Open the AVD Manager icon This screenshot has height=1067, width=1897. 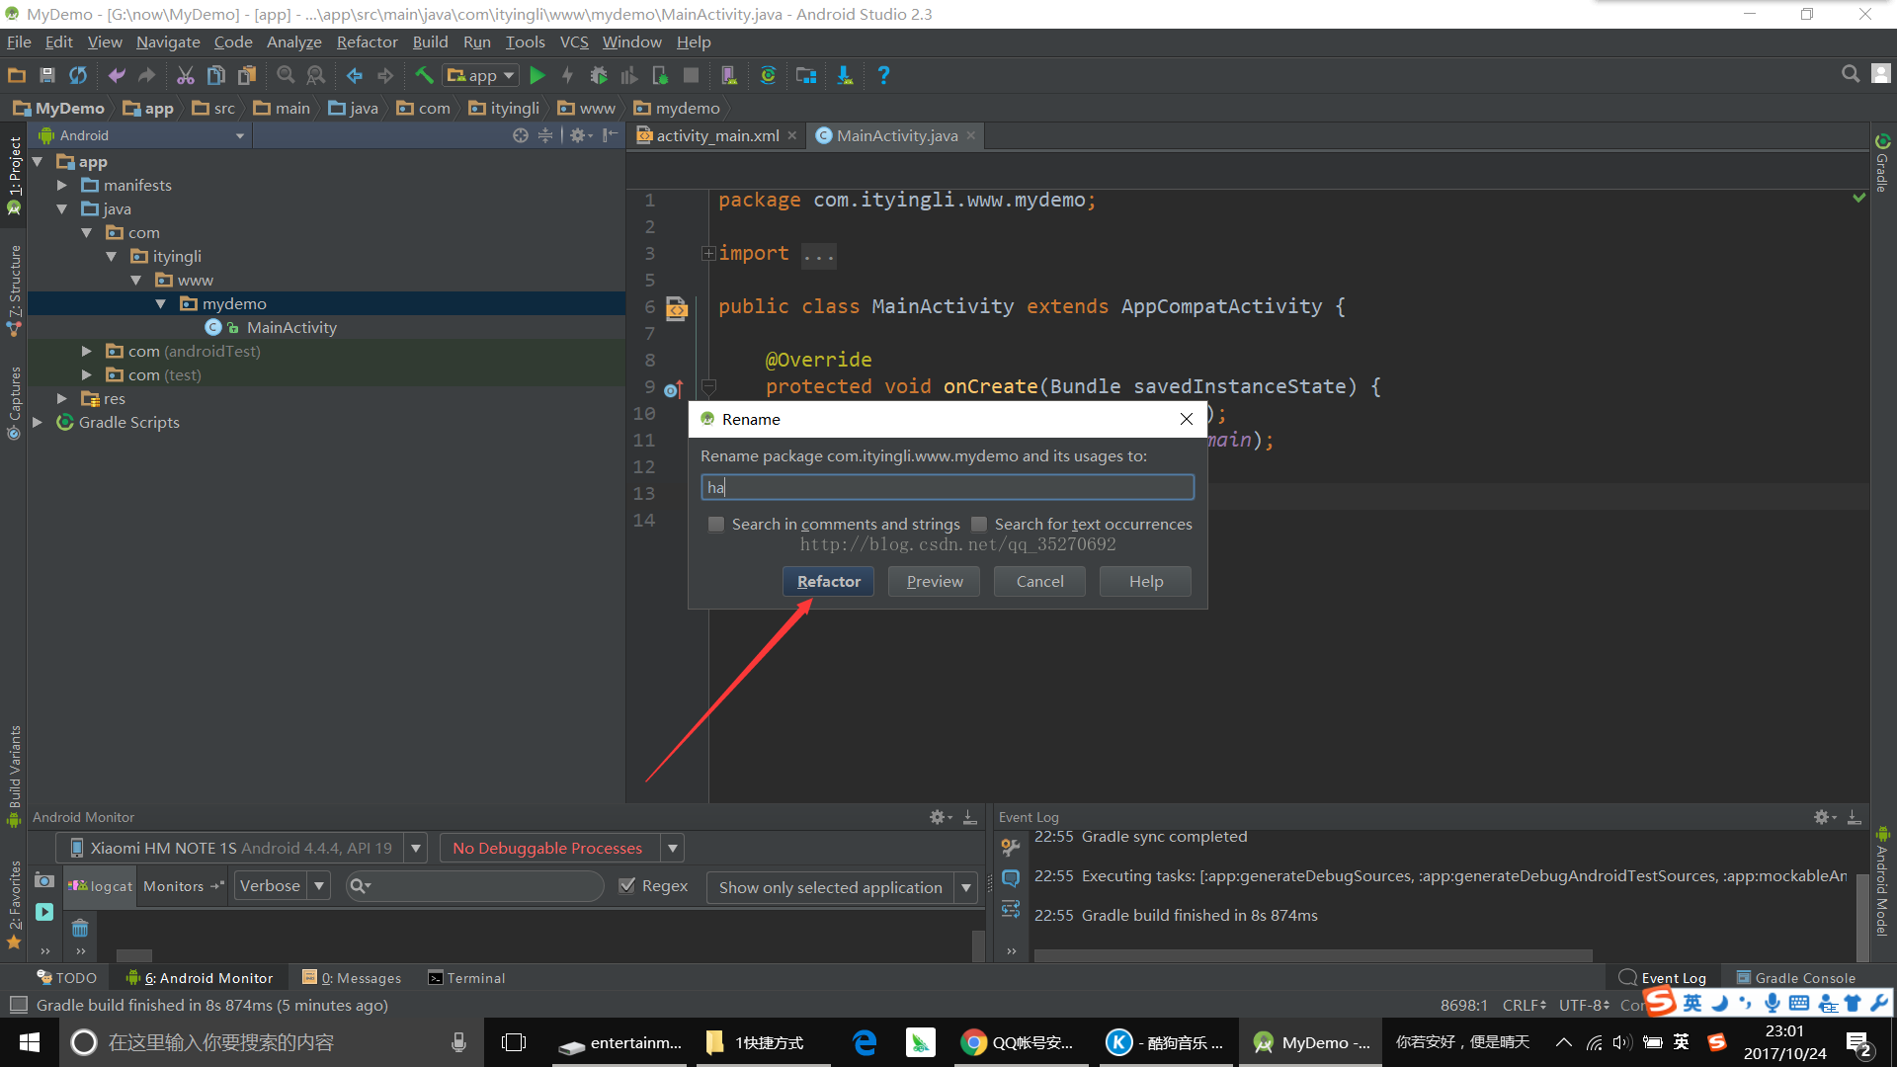pos(729,75)
